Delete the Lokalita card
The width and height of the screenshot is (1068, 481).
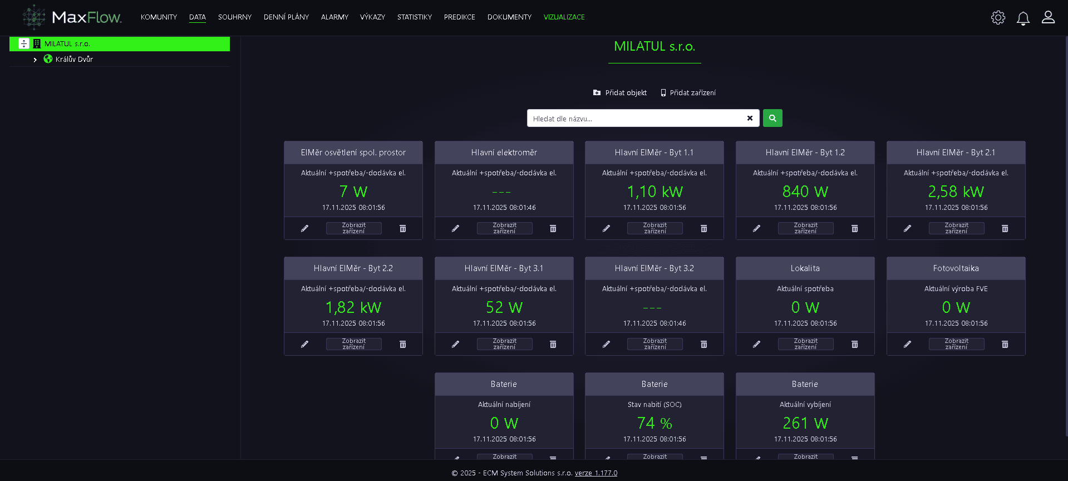[855, 344]
